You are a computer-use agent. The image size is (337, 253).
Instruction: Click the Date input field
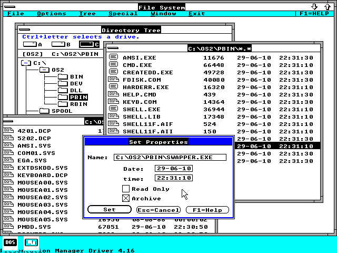coord(174,168)
